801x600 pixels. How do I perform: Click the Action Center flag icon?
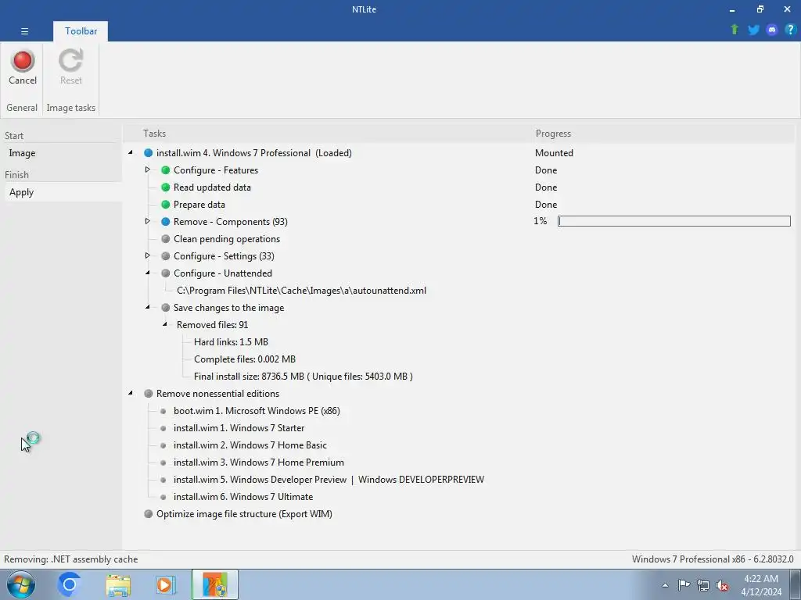(x=684, y=584)
